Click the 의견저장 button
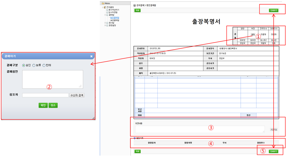290x156 pixels. pyautogui.click(x=274, y=130)
